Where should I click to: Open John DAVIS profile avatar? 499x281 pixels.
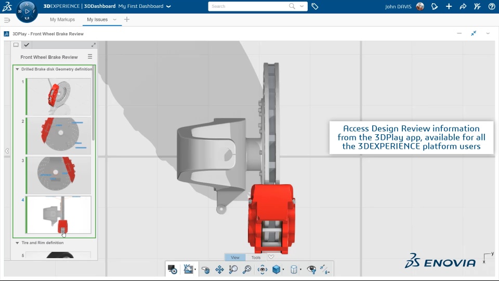(420, 6)
